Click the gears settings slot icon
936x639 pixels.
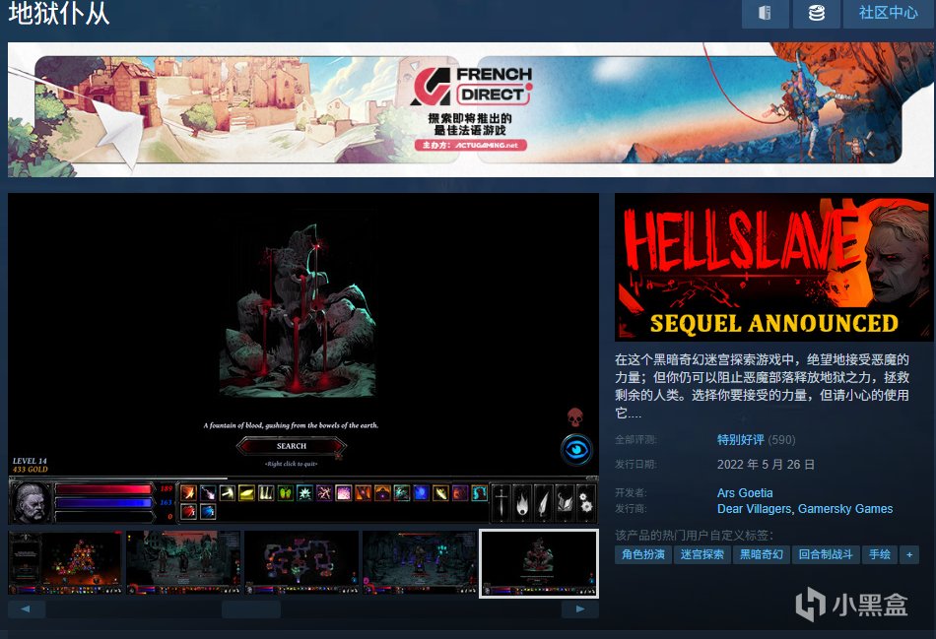point(586,502)
